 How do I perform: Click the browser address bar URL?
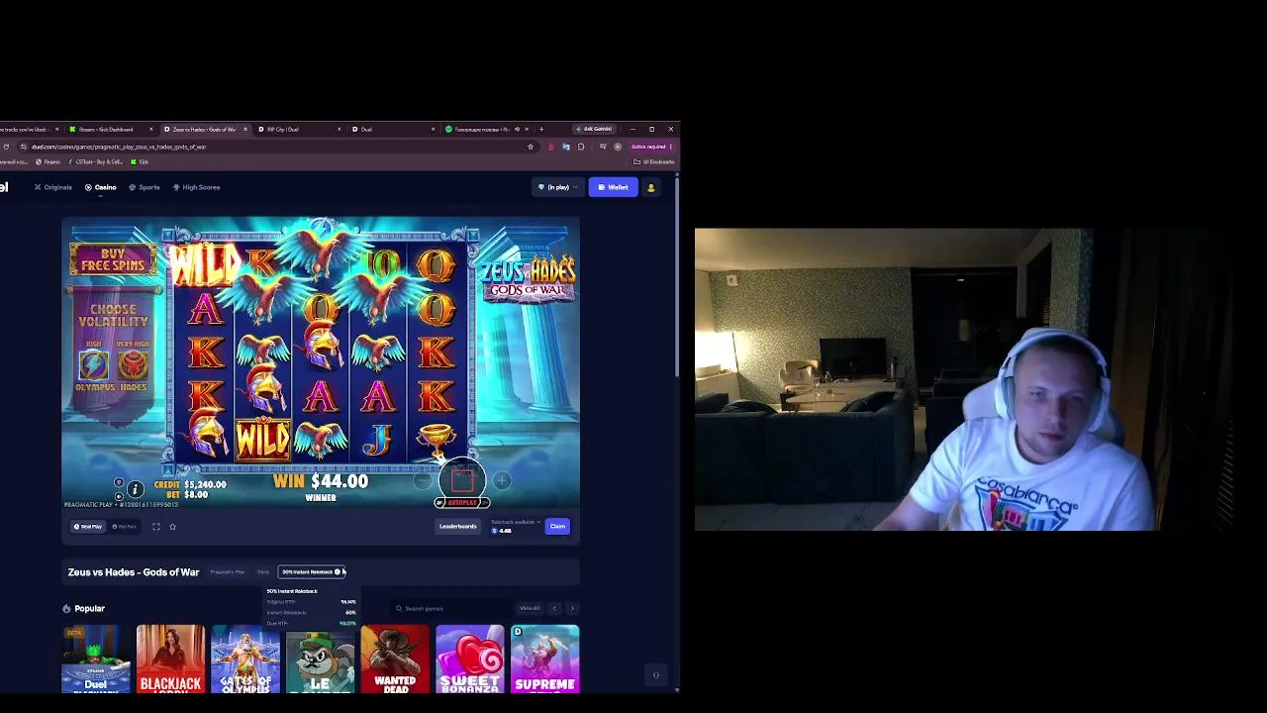(119, 147)
